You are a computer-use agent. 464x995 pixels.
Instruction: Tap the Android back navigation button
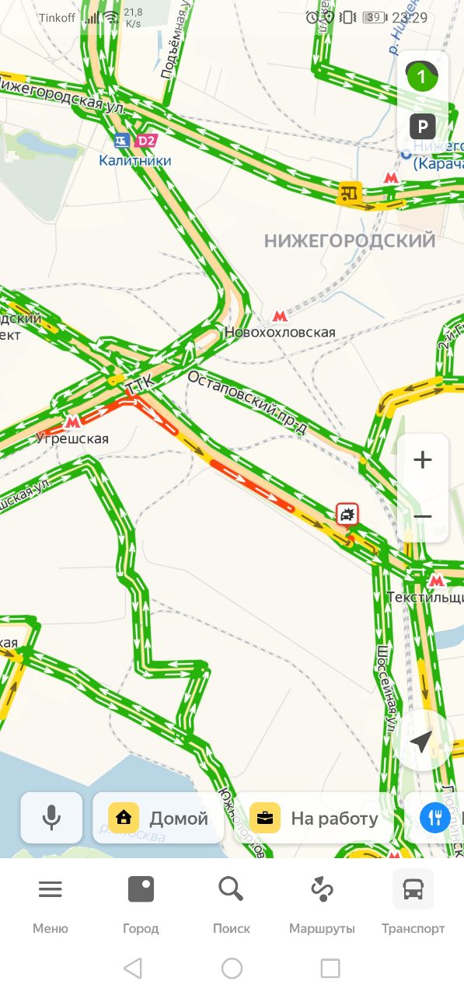(x=133, y=968)
